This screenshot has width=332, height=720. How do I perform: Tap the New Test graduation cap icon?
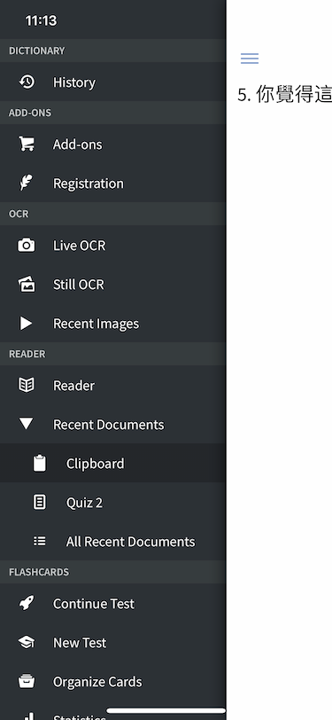pos(27,642)
